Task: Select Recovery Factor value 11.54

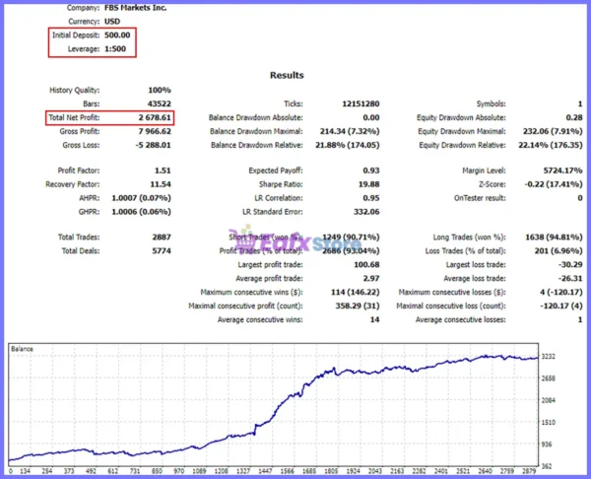Action: 161,184
